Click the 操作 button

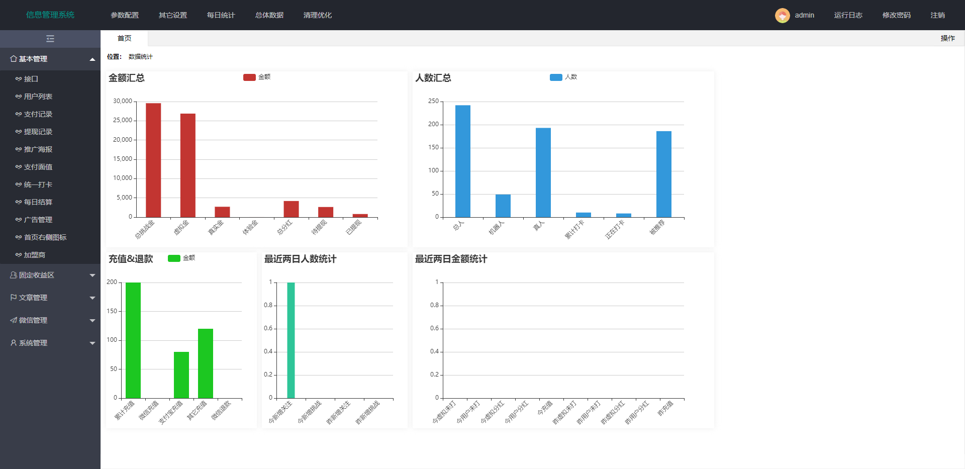947,38
